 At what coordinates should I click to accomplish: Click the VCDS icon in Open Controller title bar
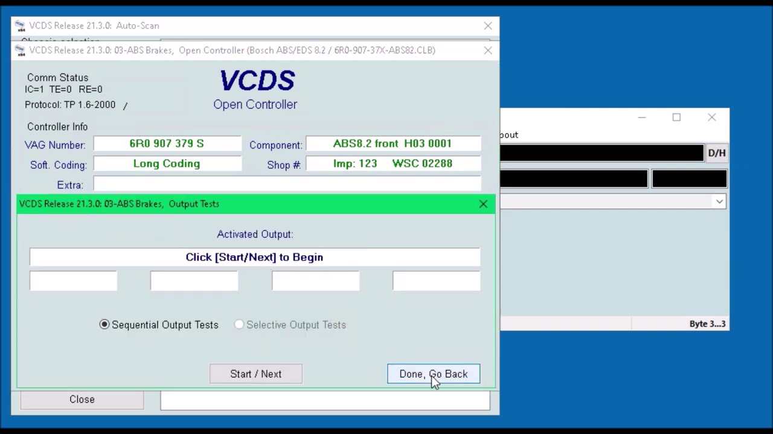[x=20, y=50]
